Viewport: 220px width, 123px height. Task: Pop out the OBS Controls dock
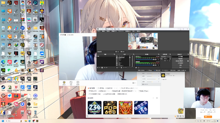point(188,54)
